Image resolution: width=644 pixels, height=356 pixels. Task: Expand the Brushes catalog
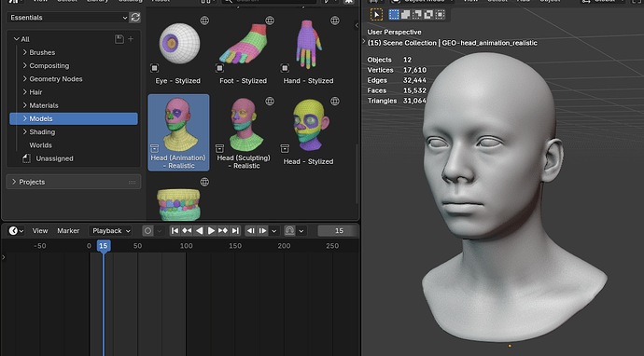click(x=24, y=52)
